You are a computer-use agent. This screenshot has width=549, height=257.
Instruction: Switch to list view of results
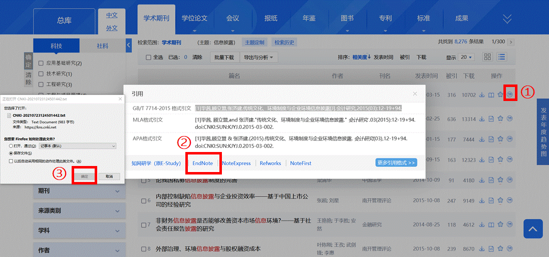pyautogui.click(x=501, y=57)
